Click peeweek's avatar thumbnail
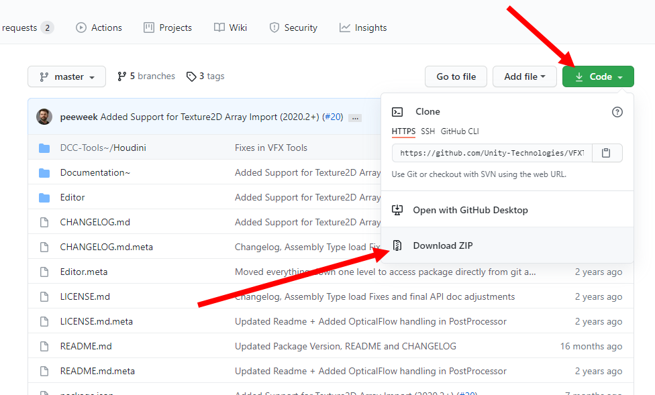Screen dimensions: 655x395 pyautogui.click(x=44, y=117)
